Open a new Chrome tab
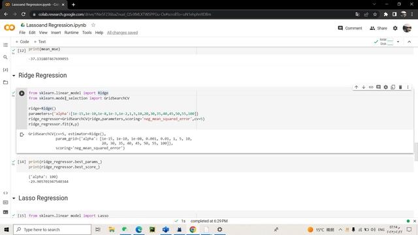The image size is (418, 235). click(x=73, y=5)
